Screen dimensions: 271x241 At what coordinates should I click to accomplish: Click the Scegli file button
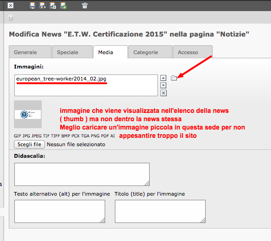tap(29, 144)
